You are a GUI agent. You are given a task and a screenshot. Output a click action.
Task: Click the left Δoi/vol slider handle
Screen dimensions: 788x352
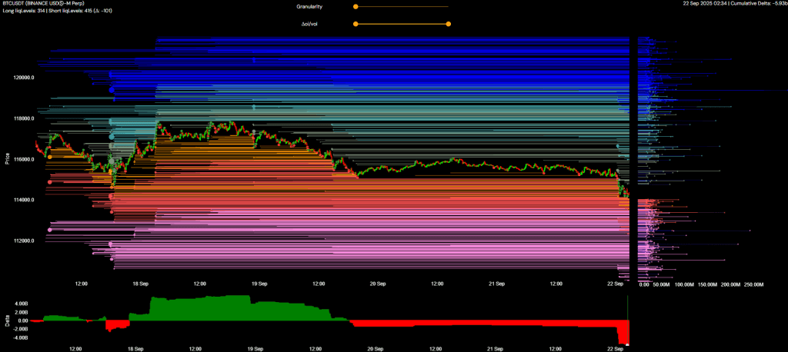(x=355, y=24)
